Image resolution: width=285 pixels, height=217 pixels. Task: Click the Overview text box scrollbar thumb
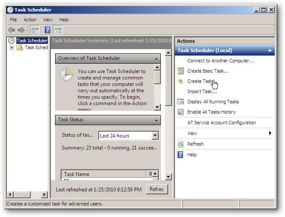[x=157, y=77]
